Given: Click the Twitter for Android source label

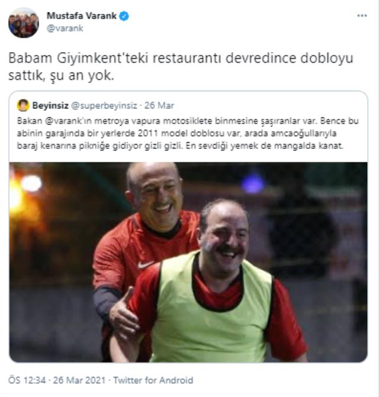Looking at the screenshot, I should tap(153, 380).
